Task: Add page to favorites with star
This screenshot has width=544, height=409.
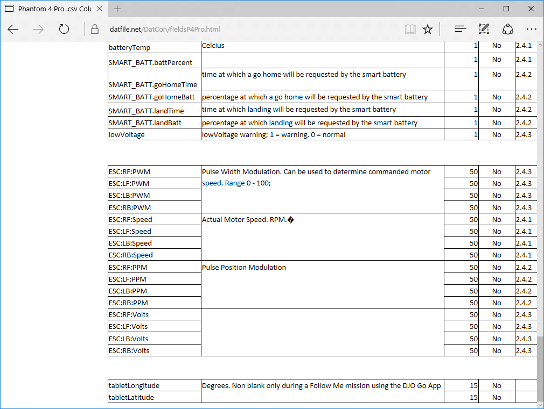Action: tap(428, 30)
